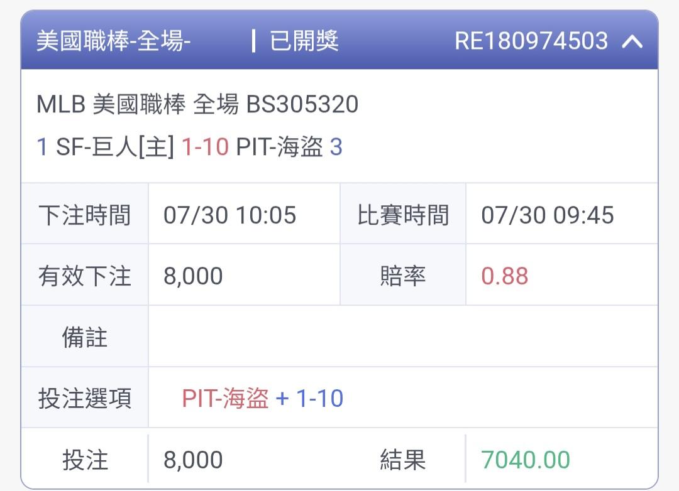Click the bet time 07/30 10:05
The height and width of the screenshot is (491, 679).
coord(230,215)
